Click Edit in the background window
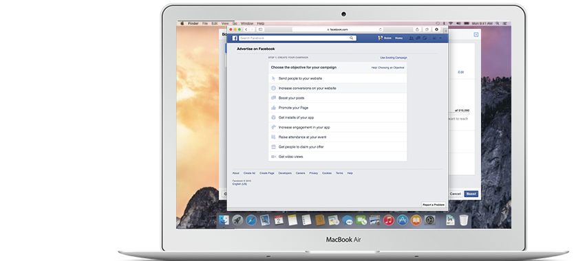This screenshot has height=261, width=585. click(x=461, y=72)
